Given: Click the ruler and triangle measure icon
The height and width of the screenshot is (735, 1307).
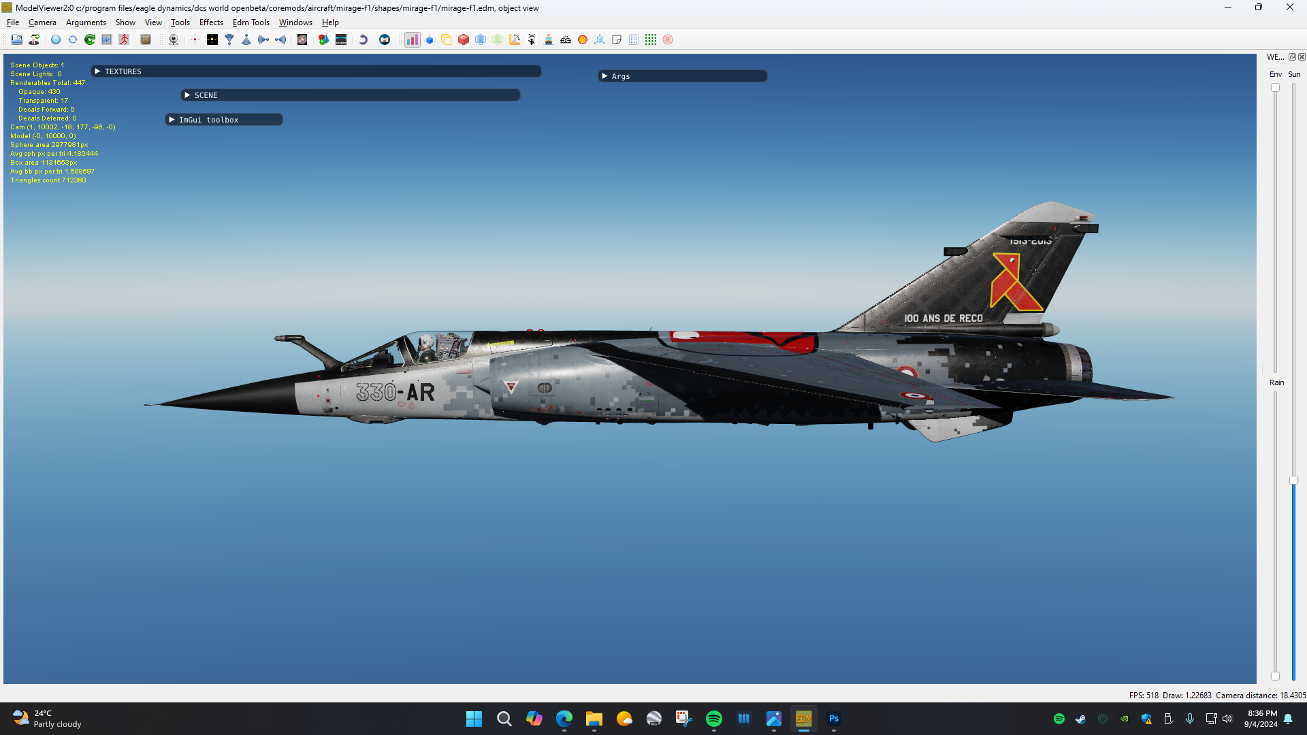Looking at the screenshot, I should pos(515,39).
